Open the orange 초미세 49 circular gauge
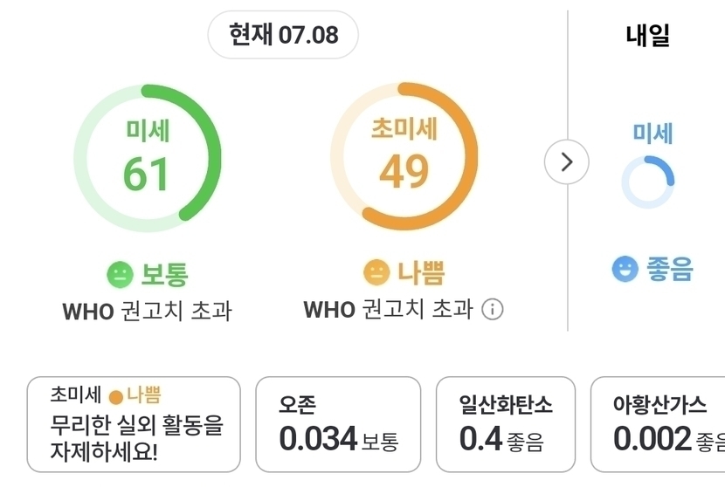 click(x=404, y=156)
